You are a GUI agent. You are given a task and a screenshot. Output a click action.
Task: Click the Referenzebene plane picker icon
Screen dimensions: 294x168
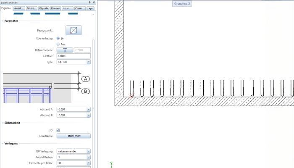65,50
